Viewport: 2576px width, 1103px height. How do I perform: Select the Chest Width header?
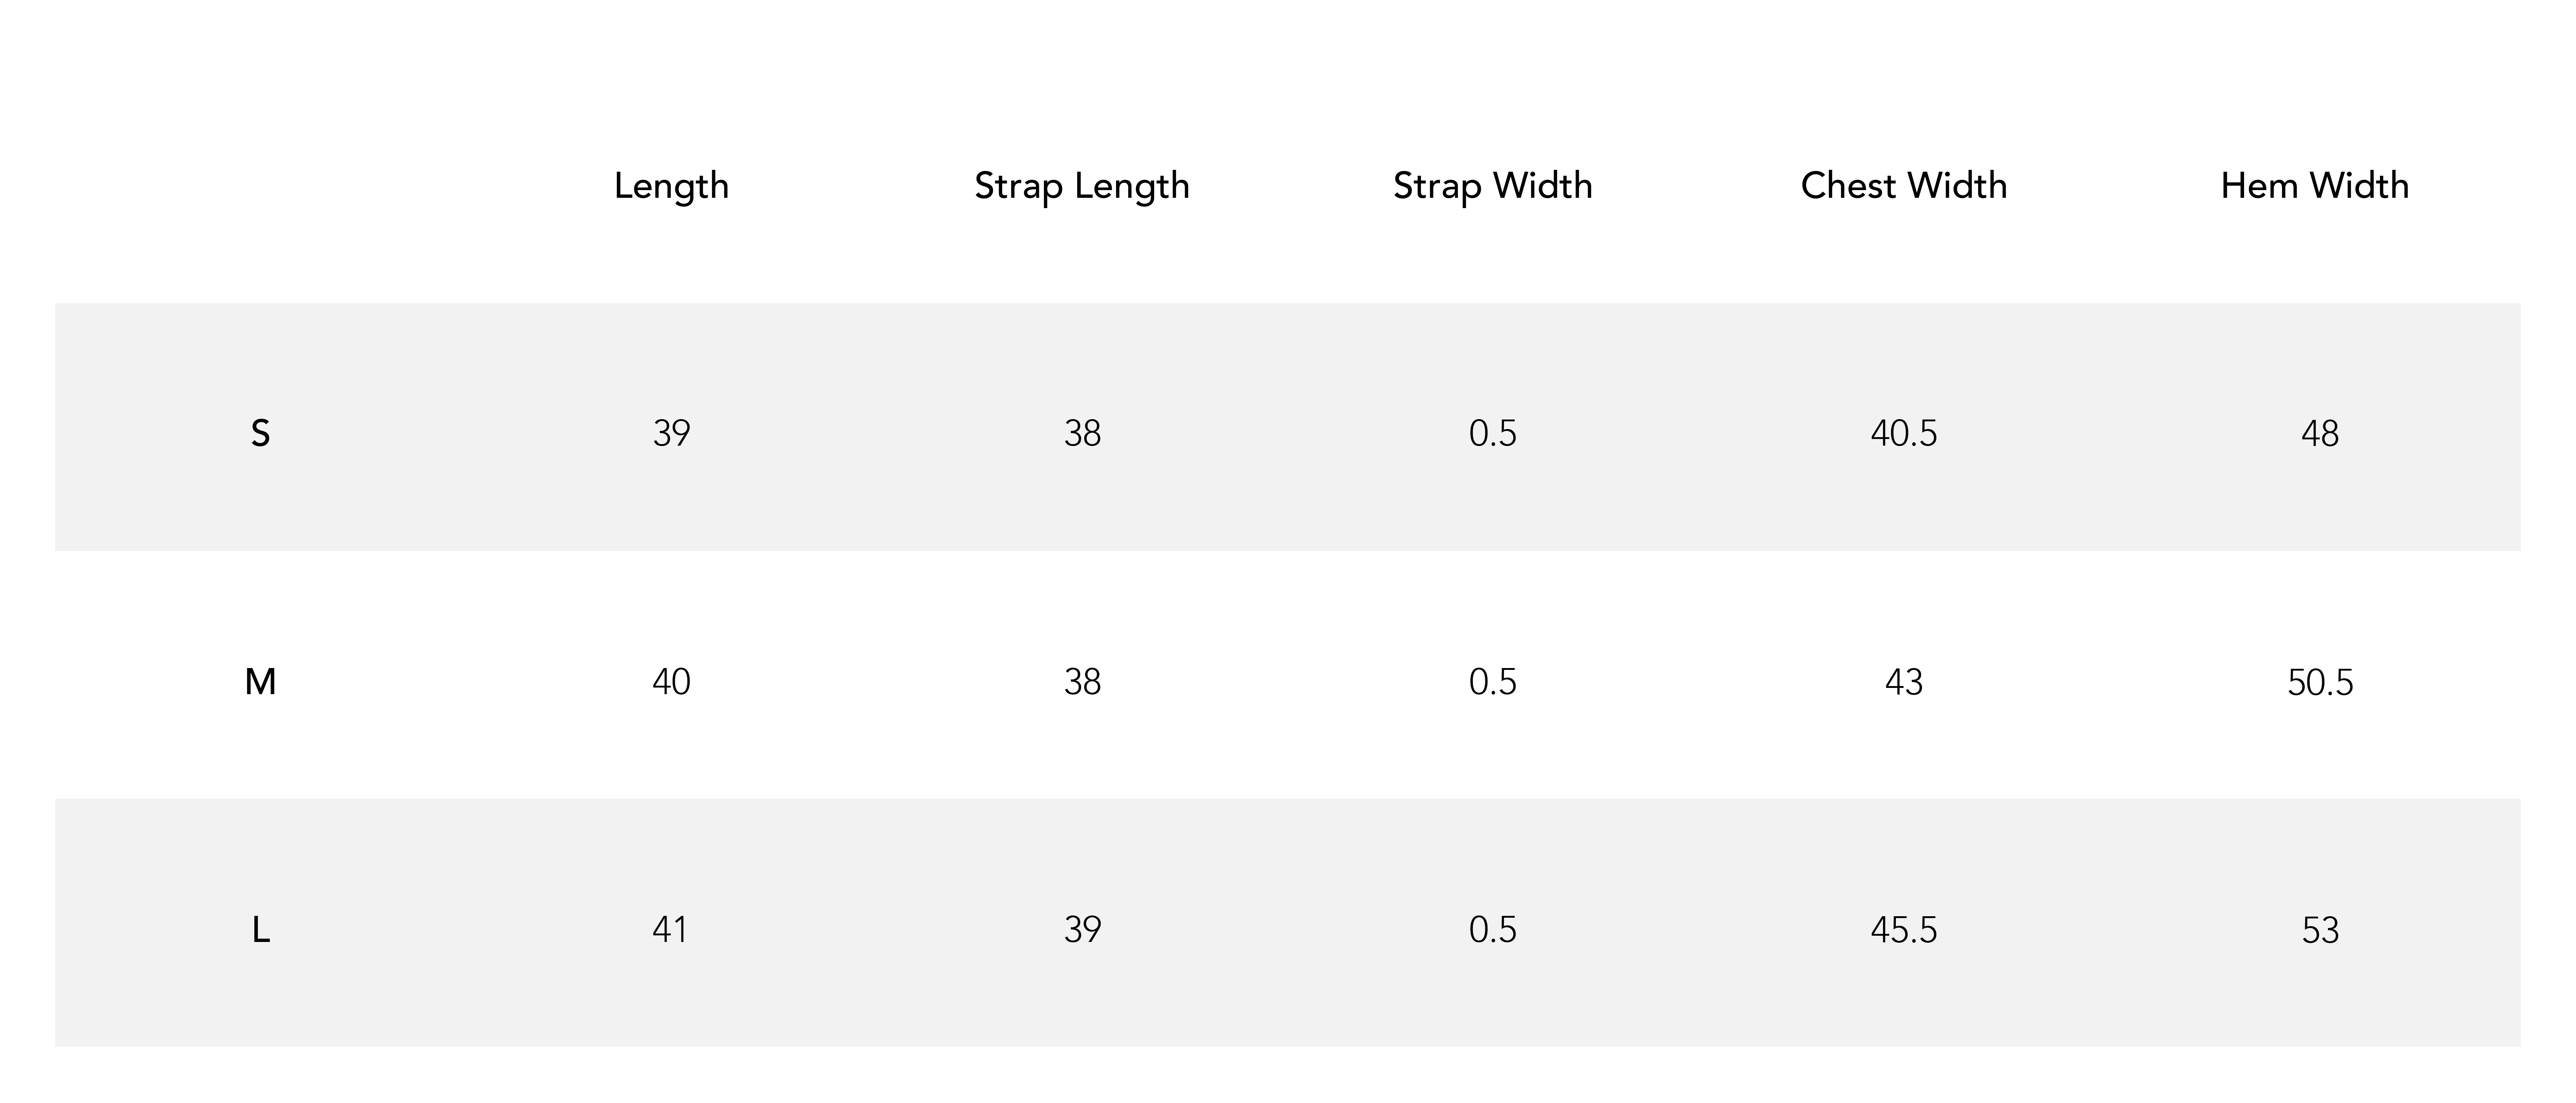tap(1904, 186)
